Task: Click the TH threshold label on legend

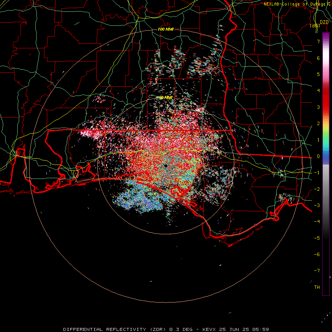Action: 317,287
